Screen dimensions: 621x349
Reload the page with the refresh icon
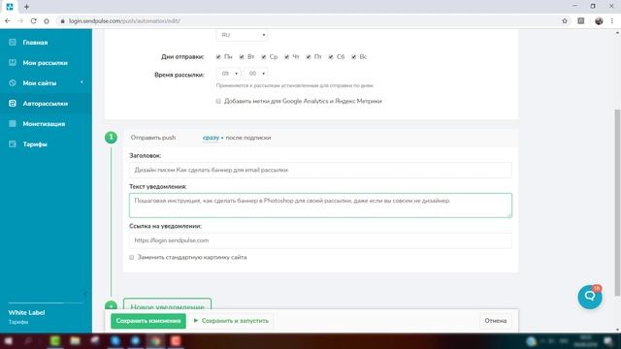tap(33, 21)
